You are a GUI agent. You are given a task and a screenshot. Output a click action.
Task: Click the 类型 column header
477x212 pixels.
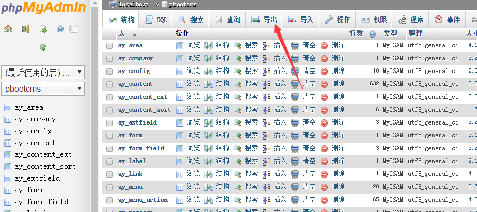coord(390,33)
